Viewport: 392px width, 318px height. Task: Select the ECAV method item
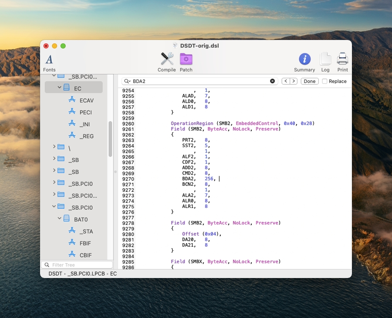pyautogui.click(x=86, y=100)
